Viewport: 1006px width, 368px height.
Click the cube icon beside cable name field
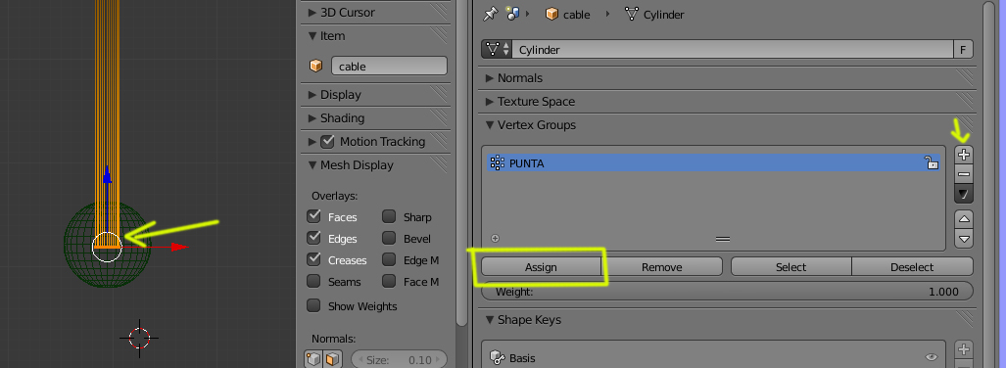(315, 66)
